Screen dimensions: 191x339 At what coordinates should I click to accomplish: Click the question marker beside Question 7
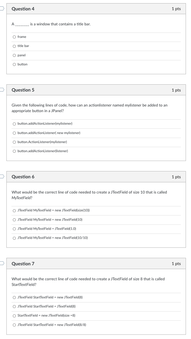click(1, 263)
